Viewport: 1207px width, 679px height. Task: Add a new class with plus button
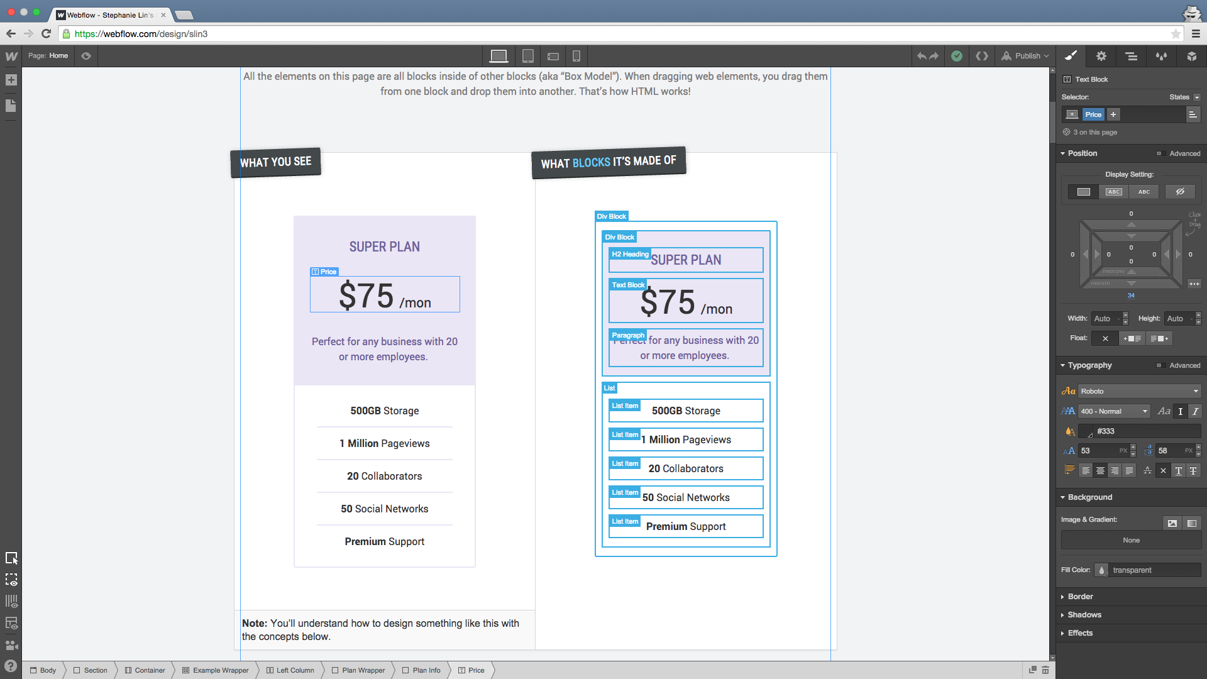pos(1113,114)
